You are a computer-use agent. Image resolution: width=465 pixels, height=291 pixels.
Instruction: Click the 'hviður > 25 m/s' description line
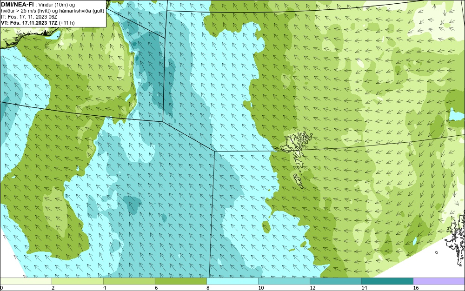click(x=53, y=11)
